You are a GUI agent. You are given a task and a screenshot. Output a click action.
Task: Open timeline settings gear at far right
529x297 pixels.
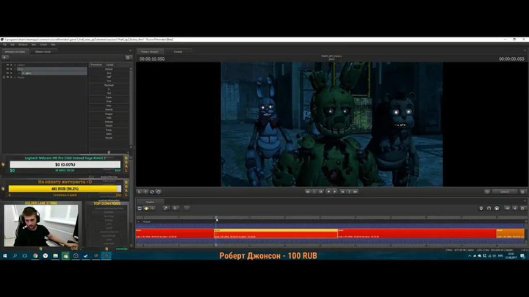522,208
